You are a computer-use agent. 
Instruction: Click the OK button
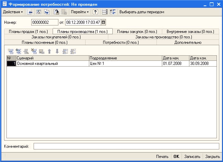point(176,157)
